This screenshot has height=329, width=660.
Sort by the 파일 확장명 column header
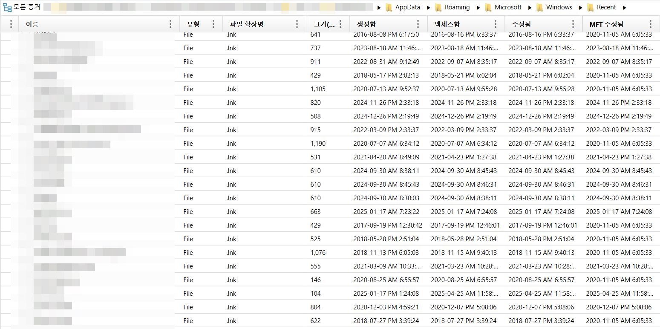click(247, 24)
